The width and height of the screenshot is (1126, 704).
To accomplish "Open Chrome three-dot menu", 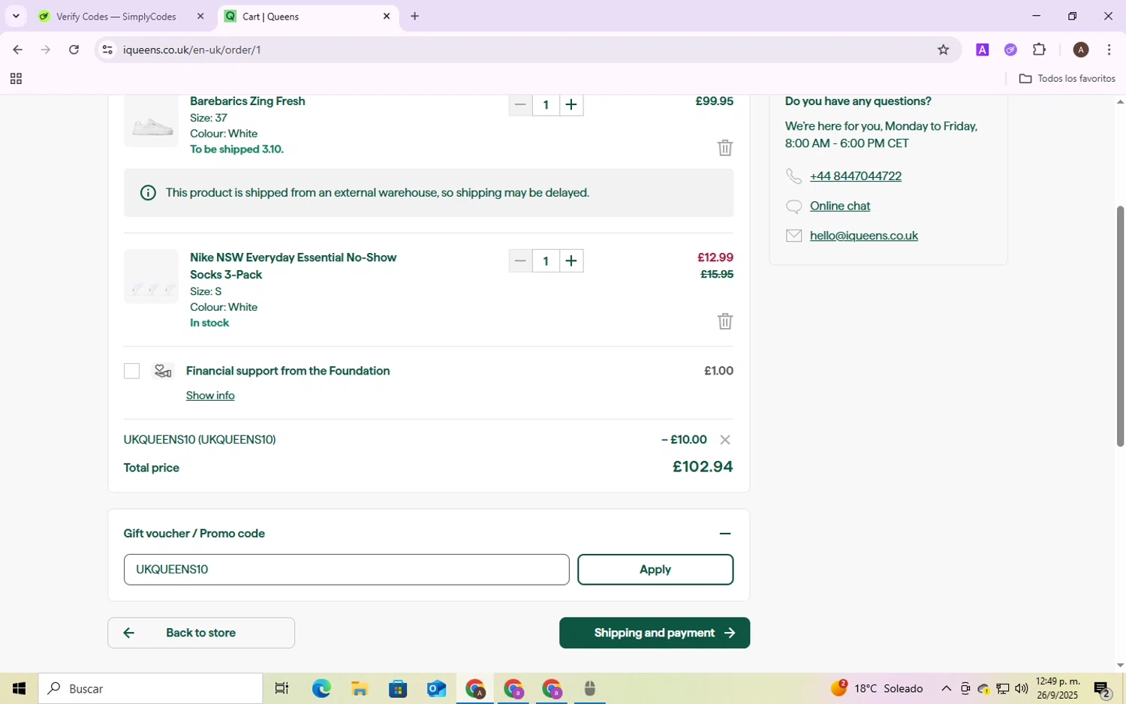I will point(1109,50).
